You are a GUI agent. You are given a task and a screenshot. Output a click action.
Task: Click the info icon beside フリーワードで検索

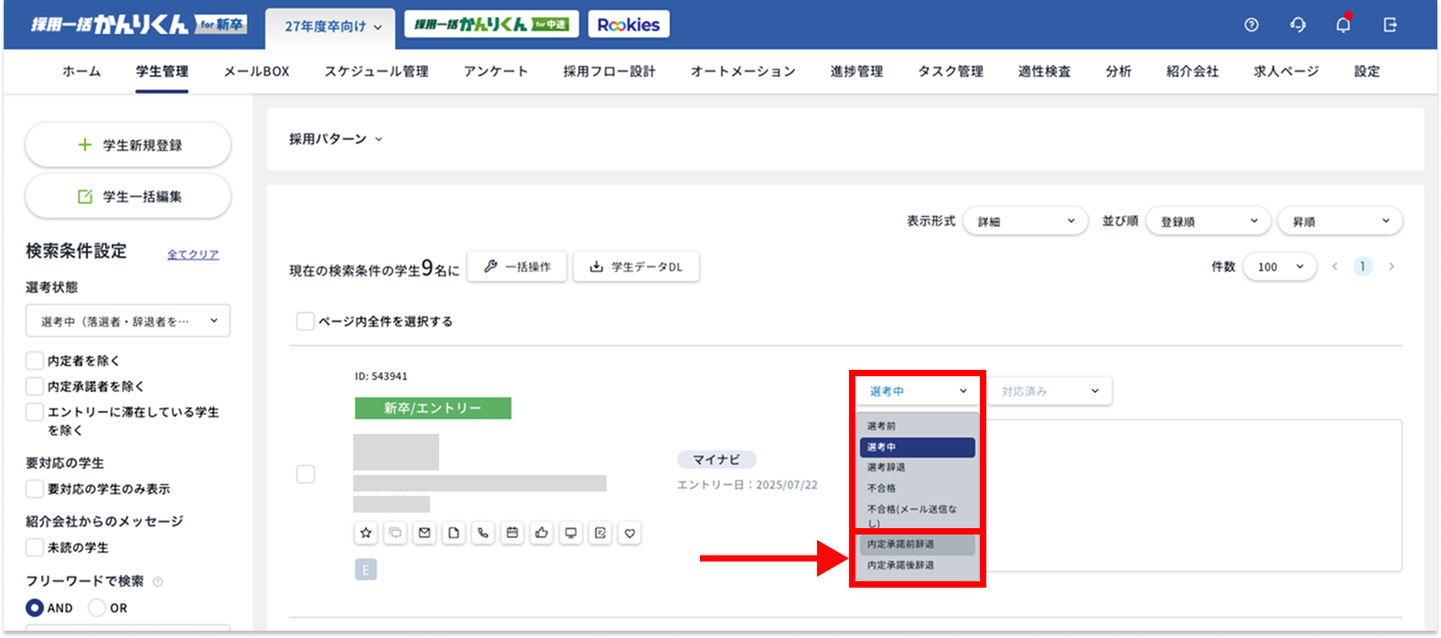pyautogui.click(x=157, y=581)
